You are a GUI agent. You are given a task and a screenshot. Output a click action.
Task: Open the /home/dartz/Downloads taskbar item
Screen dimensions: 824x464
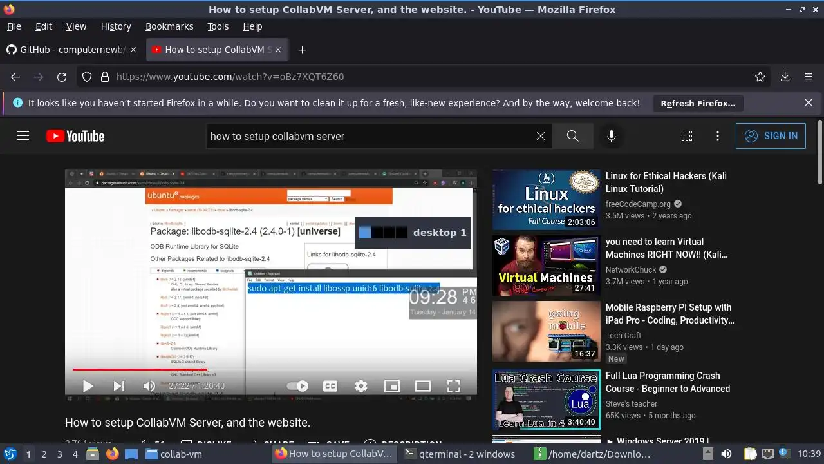point(592,454)
